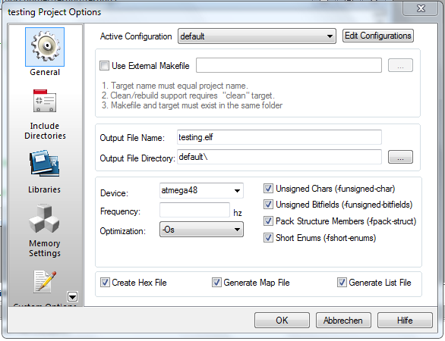The width and height of the screenshot is (445, 341).
Task: Toggle Pack Structure Members checkbox
Action: (x=268, y=221)
